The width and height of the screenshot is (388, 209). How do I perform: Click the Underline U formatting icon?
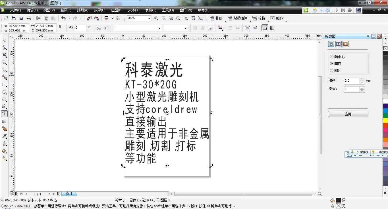point(210,28)
